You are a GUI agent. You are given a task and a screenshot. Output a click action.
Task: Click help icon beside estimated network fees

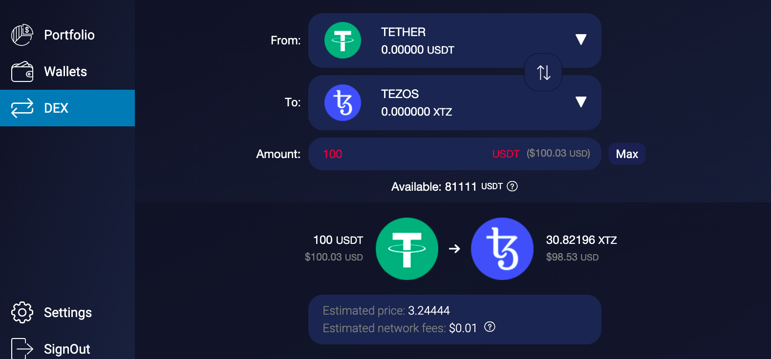[490, 327]
